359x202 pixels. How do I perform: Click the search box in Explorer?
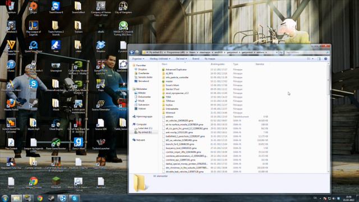pyautogui.click(x=307, y=52)
